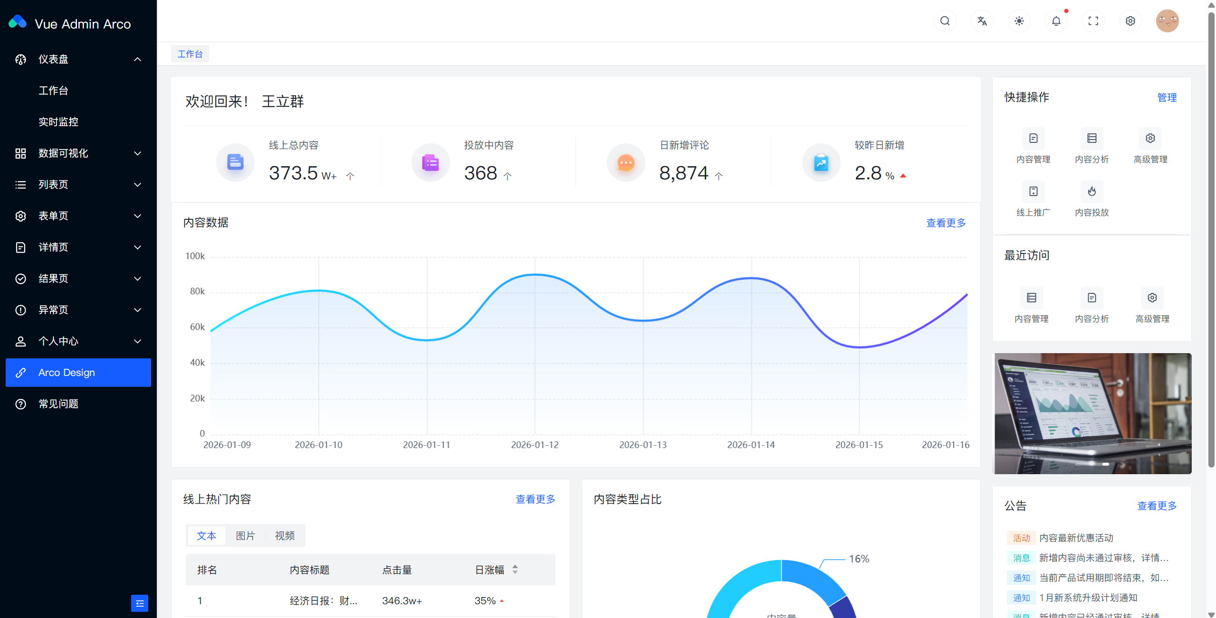Viewport: 1216px width, 618px height.
Task: Toggle sort on 日涨幅 column
Action: pyautogui.click(x=515, y=570)
